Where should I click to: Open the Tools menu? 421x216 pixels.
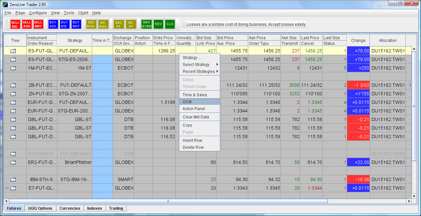click(x=69, y=13)
